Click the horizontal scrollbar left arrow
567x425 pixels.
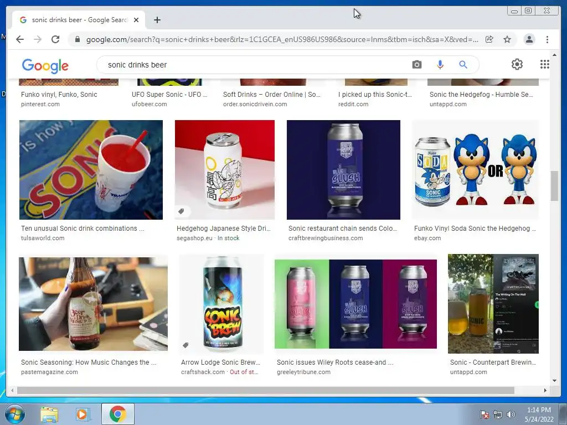click(12, 390)
